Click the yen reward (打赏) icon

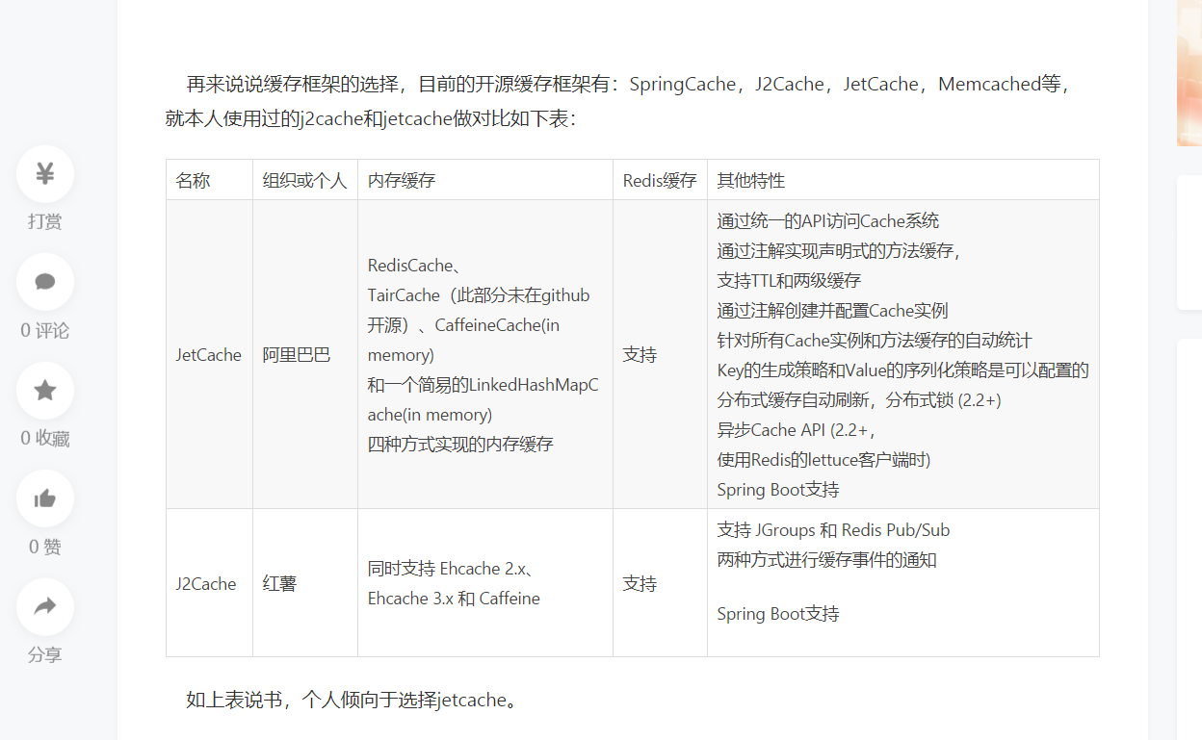click(45, 174)
